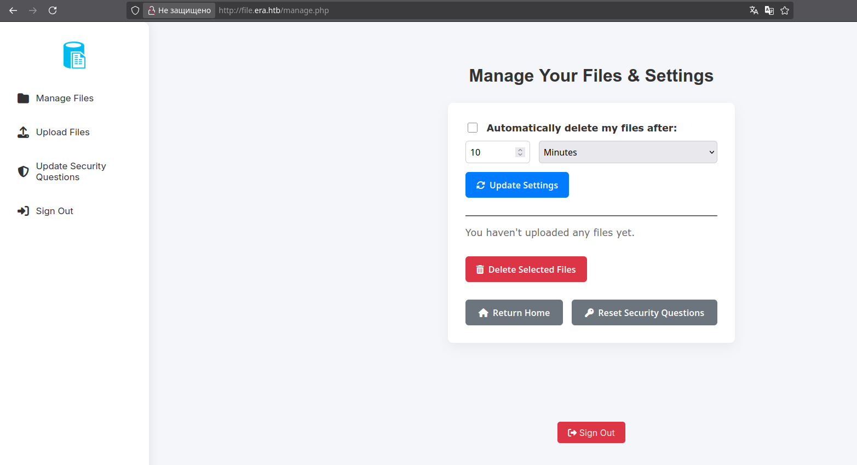The width and height of the screenshot is (857, 465).
Task: Navigate to Upload Files in the sidebar
Action: (x=62, y=132)
